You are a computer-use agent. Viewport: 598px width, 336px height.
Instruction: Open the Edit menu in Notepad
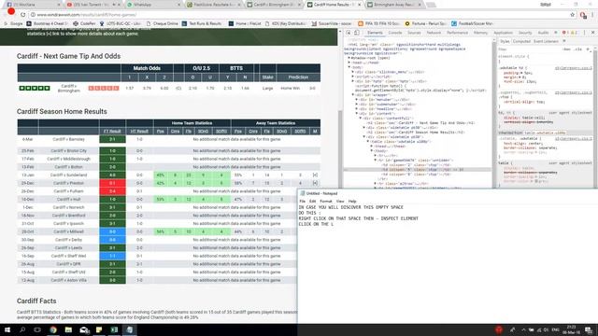click(x=313, y=201)
